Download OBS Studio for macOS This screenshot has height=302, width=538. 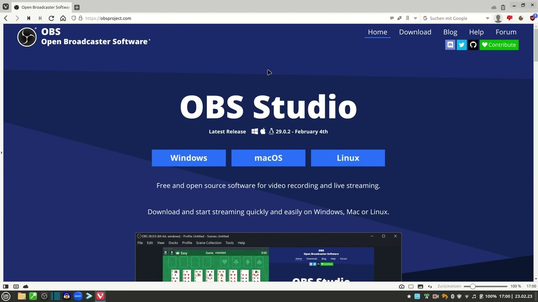tap(268, 158)
